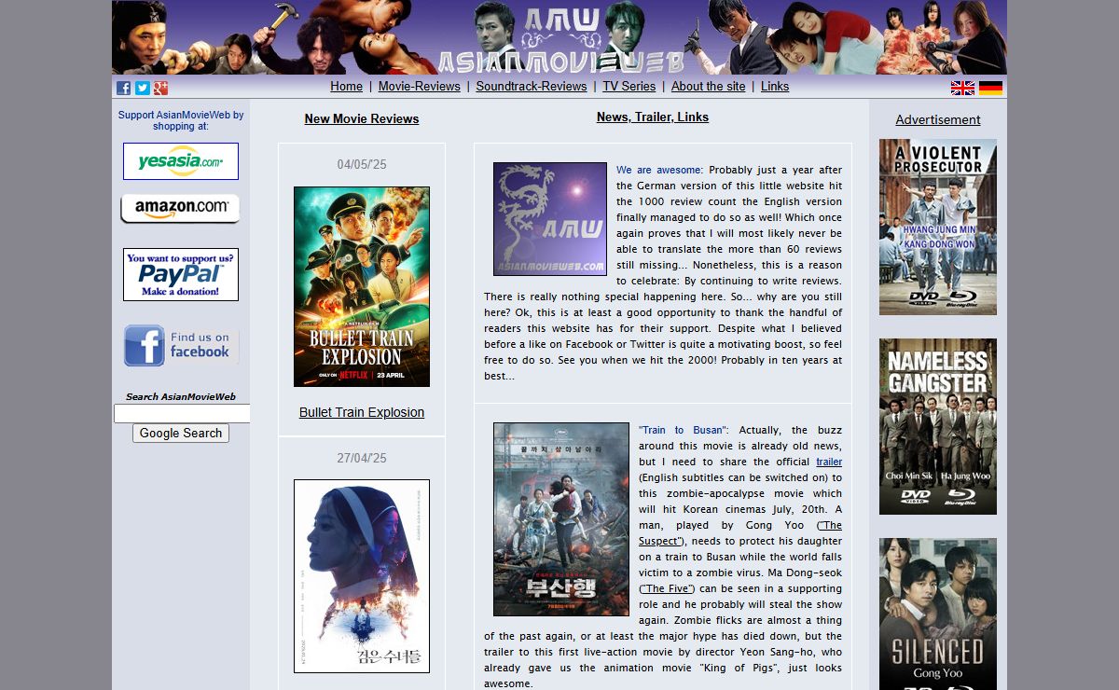The height and width of the screenshot is (690, 1119).
Task: Open TV Series navigation link
Action: point(629,87)
